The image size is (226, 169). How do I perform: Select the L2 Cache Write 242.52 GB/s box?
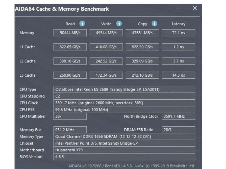click(x=106, y=61)
